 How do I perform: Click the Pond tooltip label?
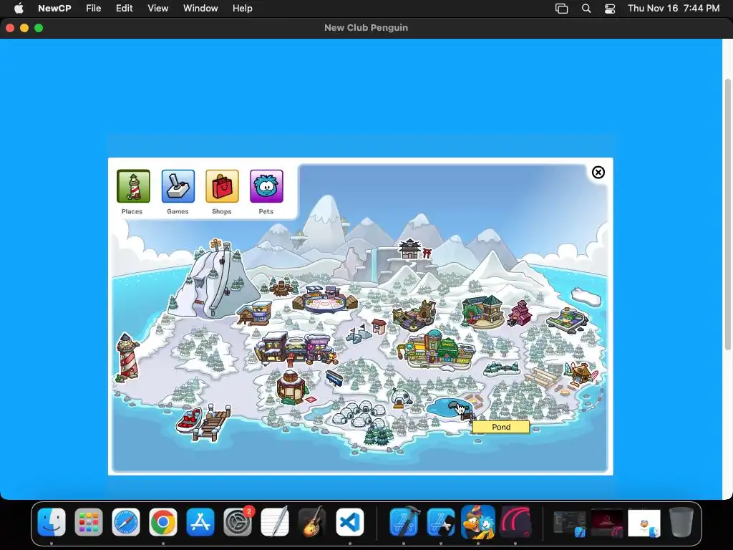(501, 427)
